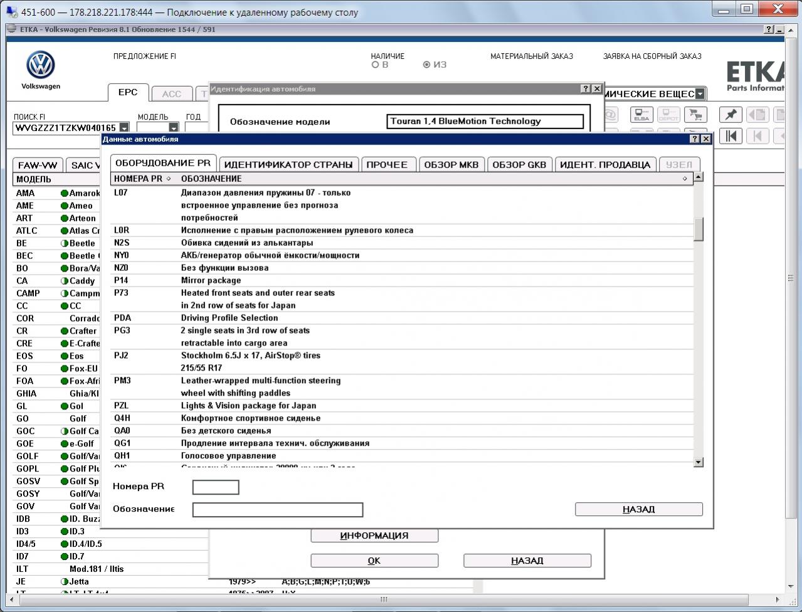Click PR list scrollbar up arrow

click(x=699, y=177)
